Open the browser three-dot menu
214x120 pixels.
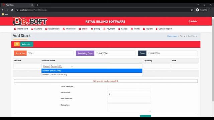(x=211, y=10)
